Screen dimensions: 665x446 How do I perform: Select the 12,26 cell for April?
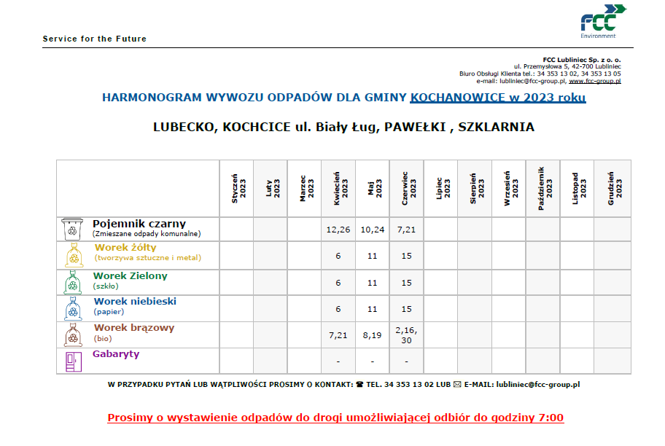pyautogui.click(x=338, y=230)
